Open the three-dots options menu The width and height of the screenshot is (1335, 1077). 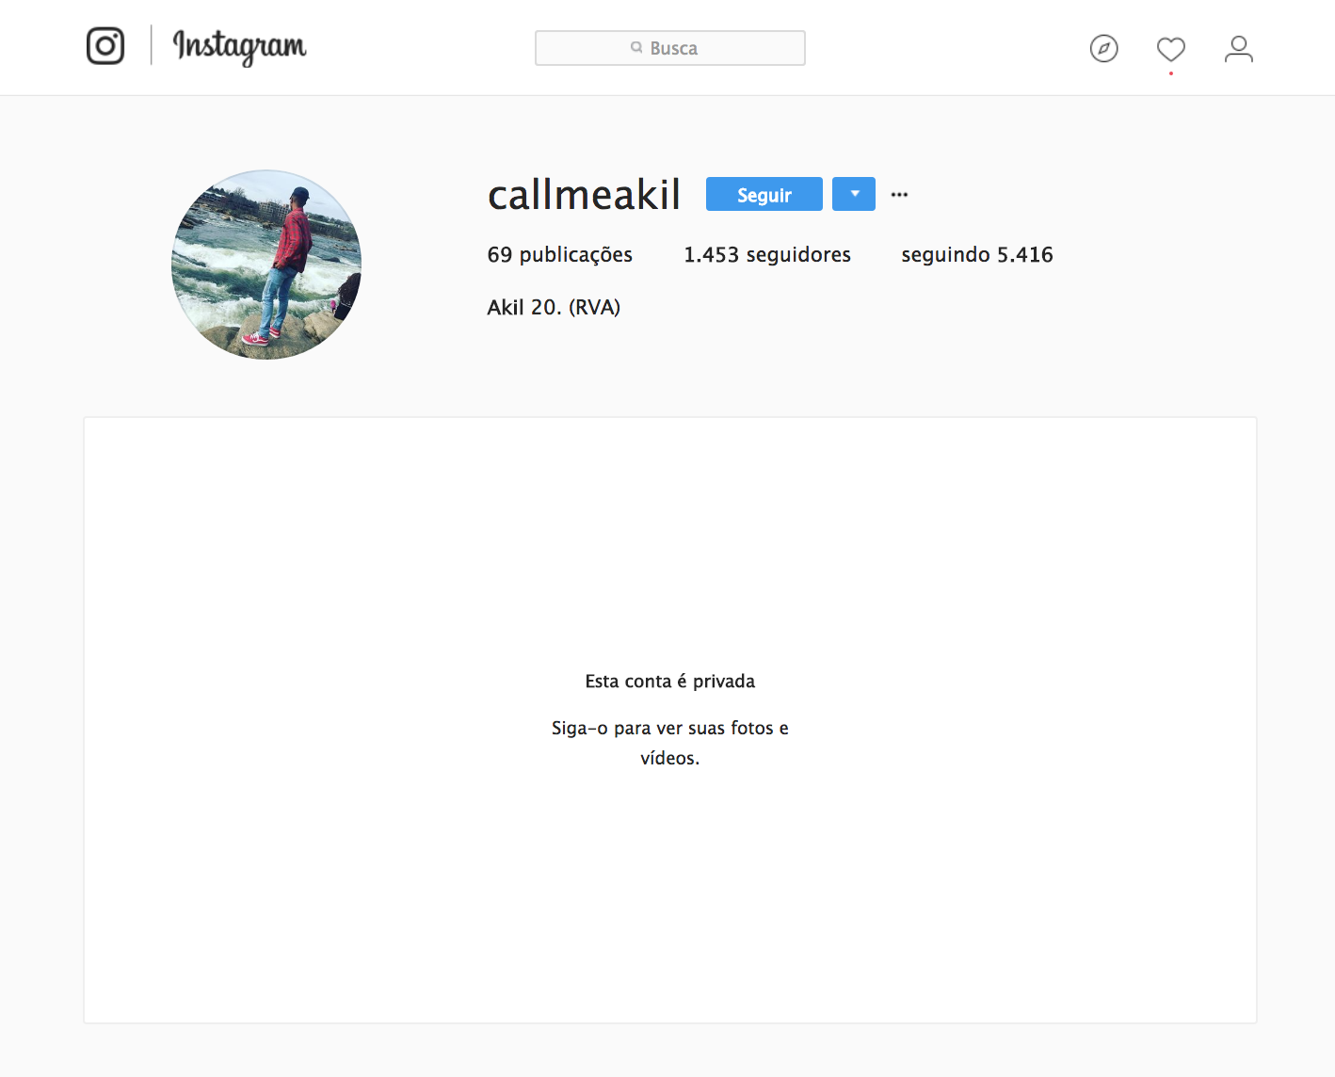(900, 195)
